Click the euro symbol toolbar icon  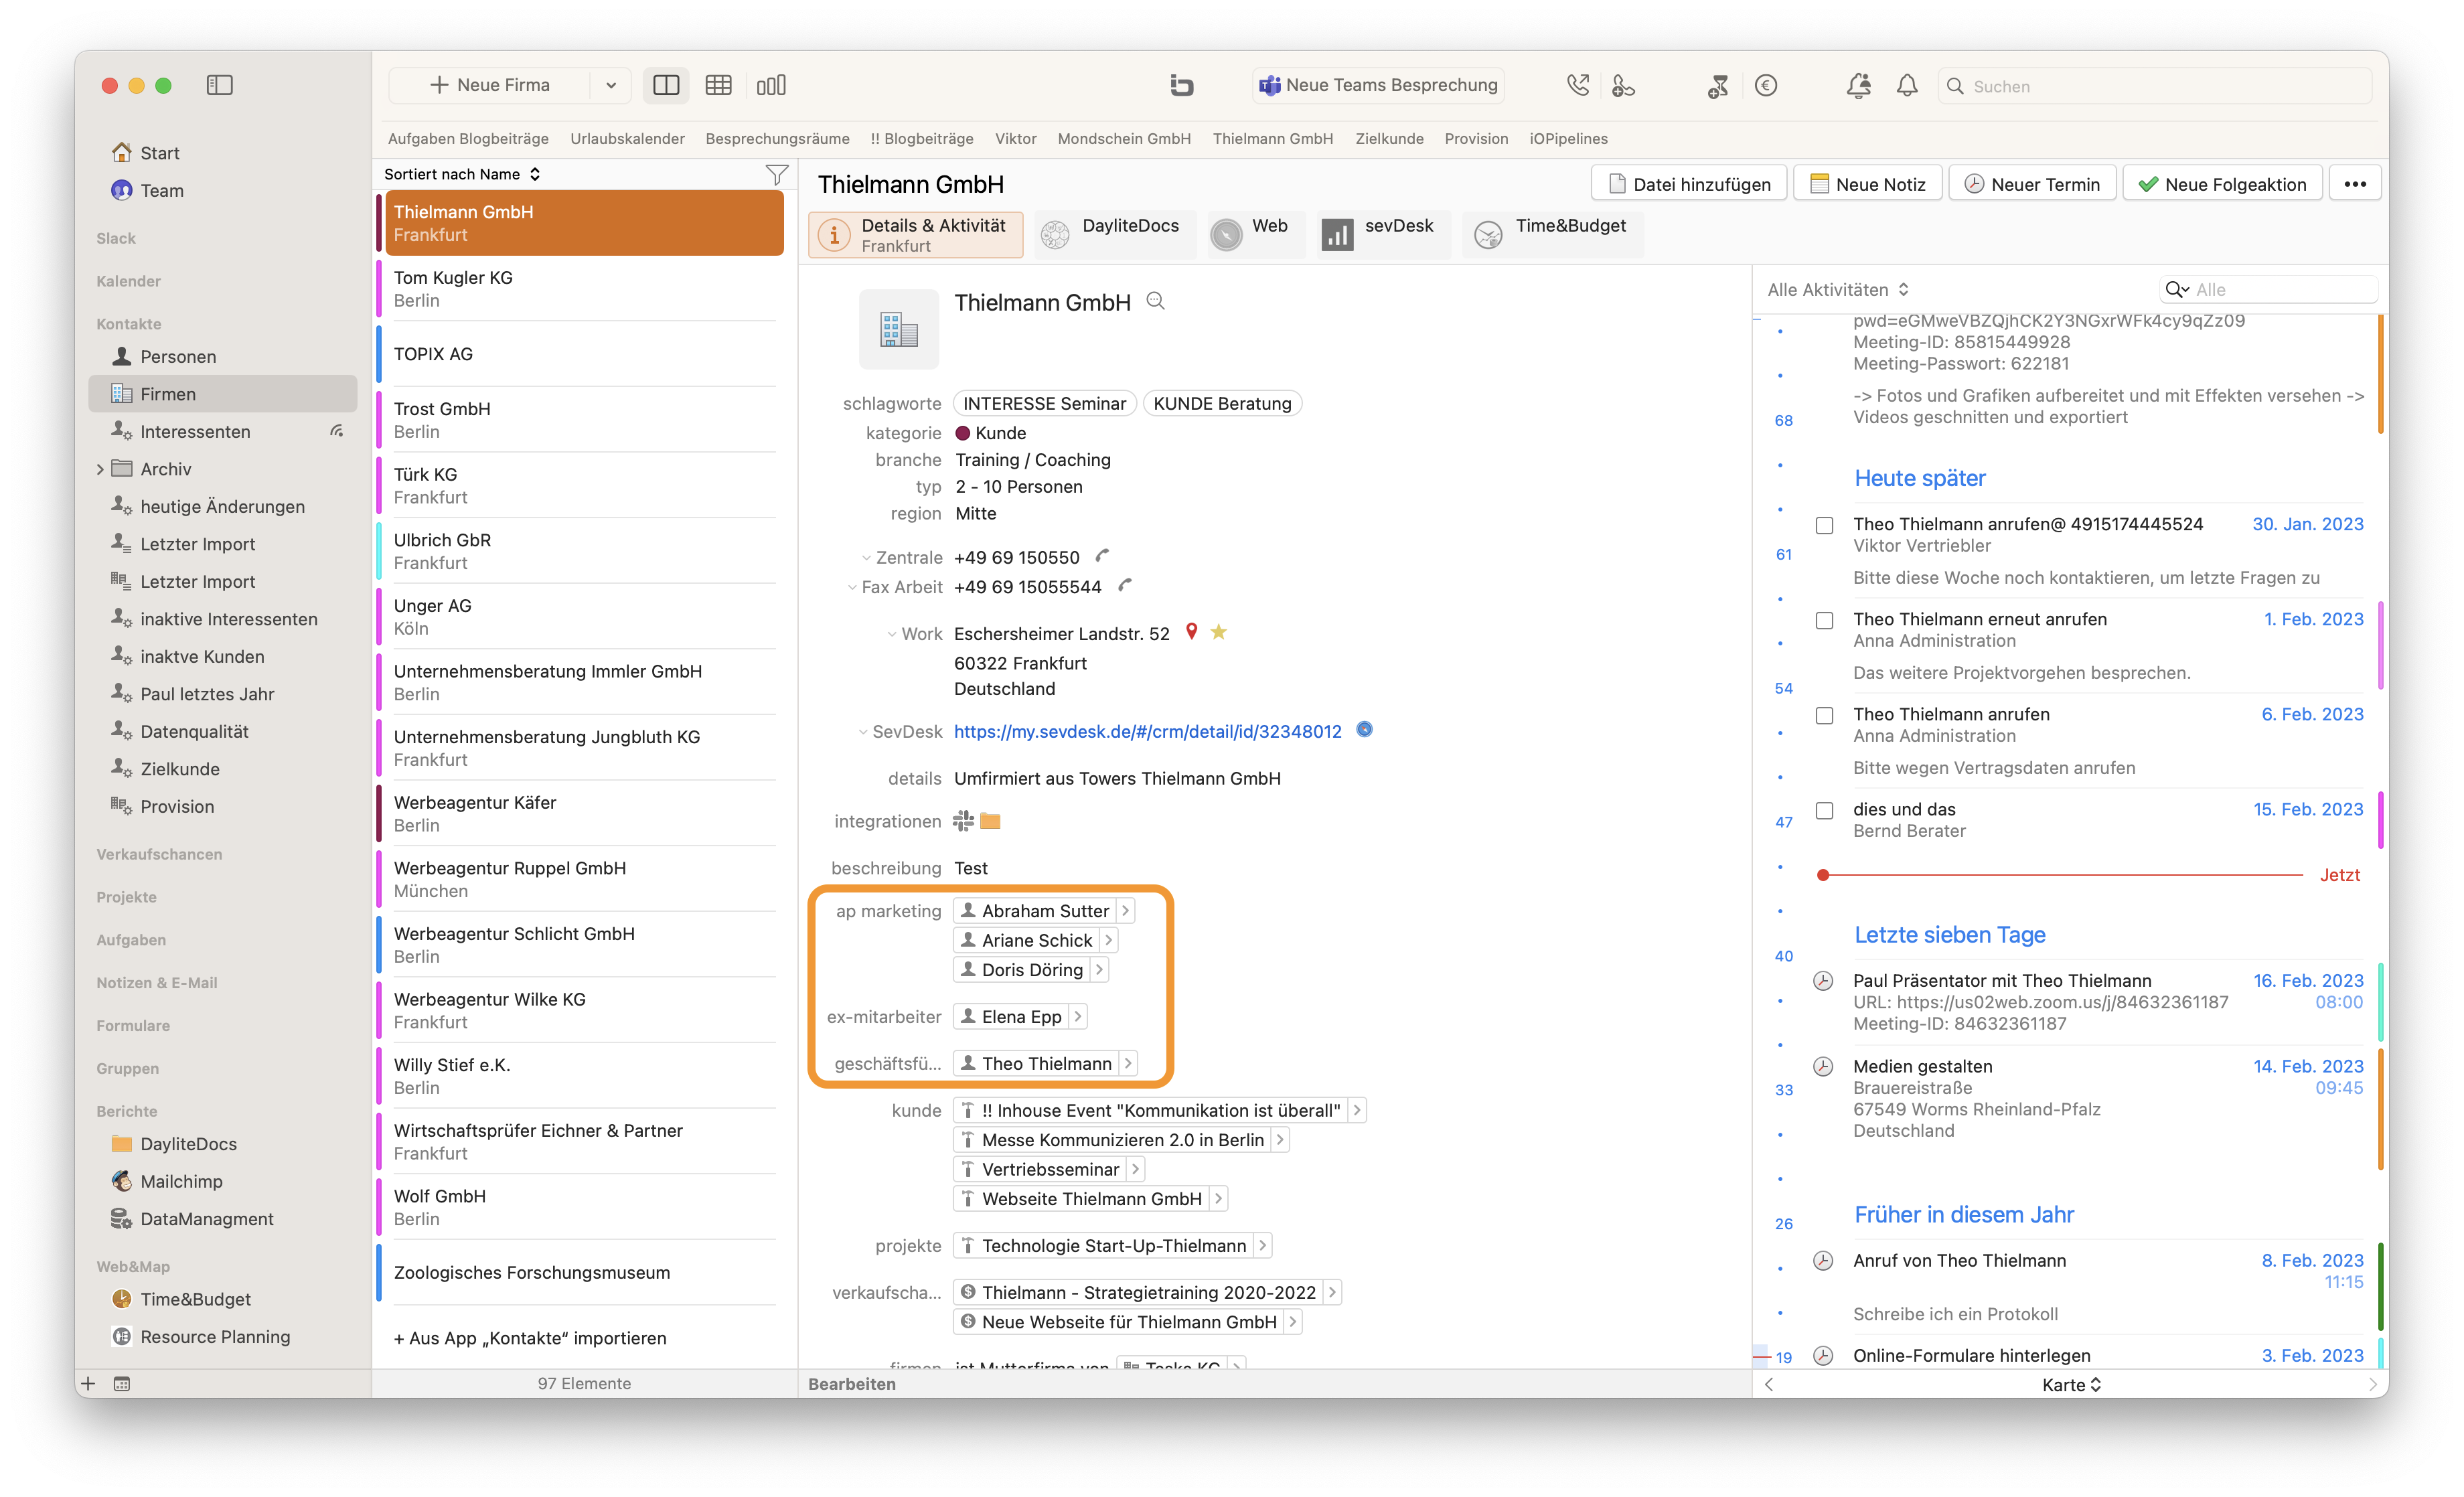pos(1766,86)
